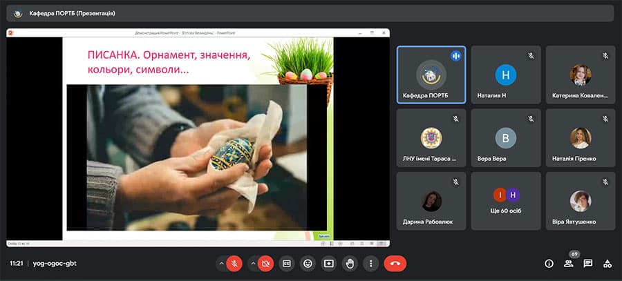Leave call with red hang-up button
622x281 pixels.
click(x=395, y=264)
